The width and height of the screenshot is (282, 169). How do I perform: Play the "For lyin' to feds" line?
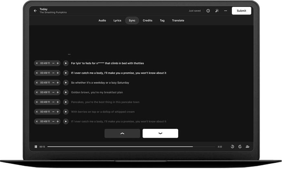tap(66, 63)
